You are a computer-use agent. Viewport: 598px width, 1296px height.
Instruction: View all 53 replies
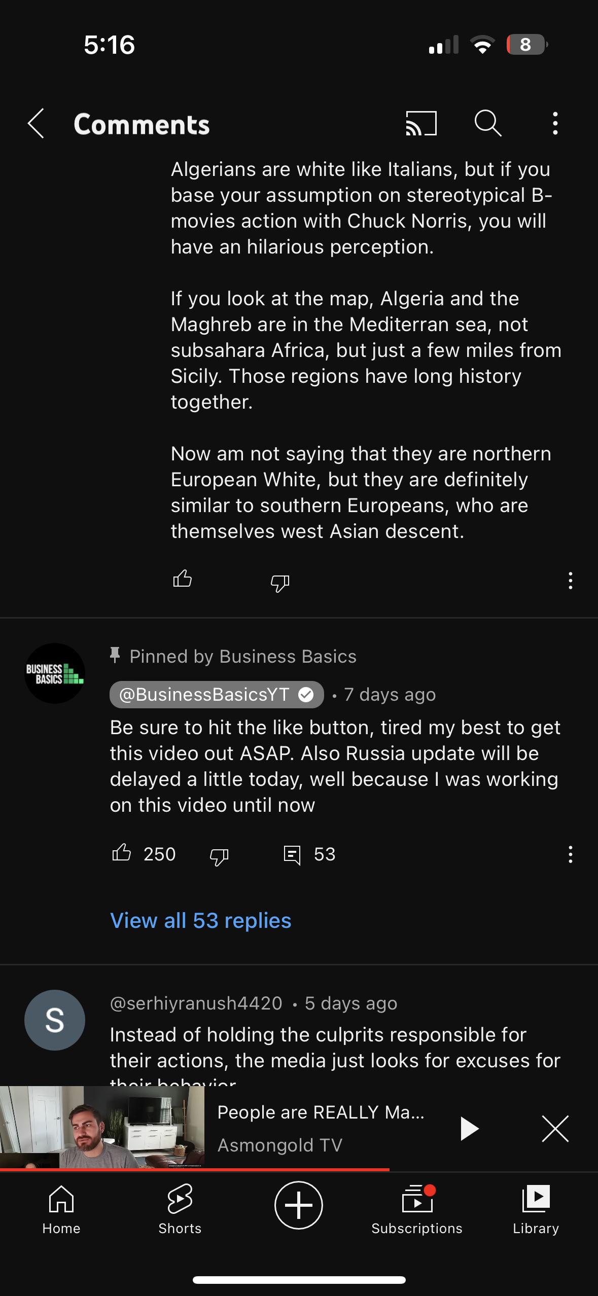(x=201, y=920)
